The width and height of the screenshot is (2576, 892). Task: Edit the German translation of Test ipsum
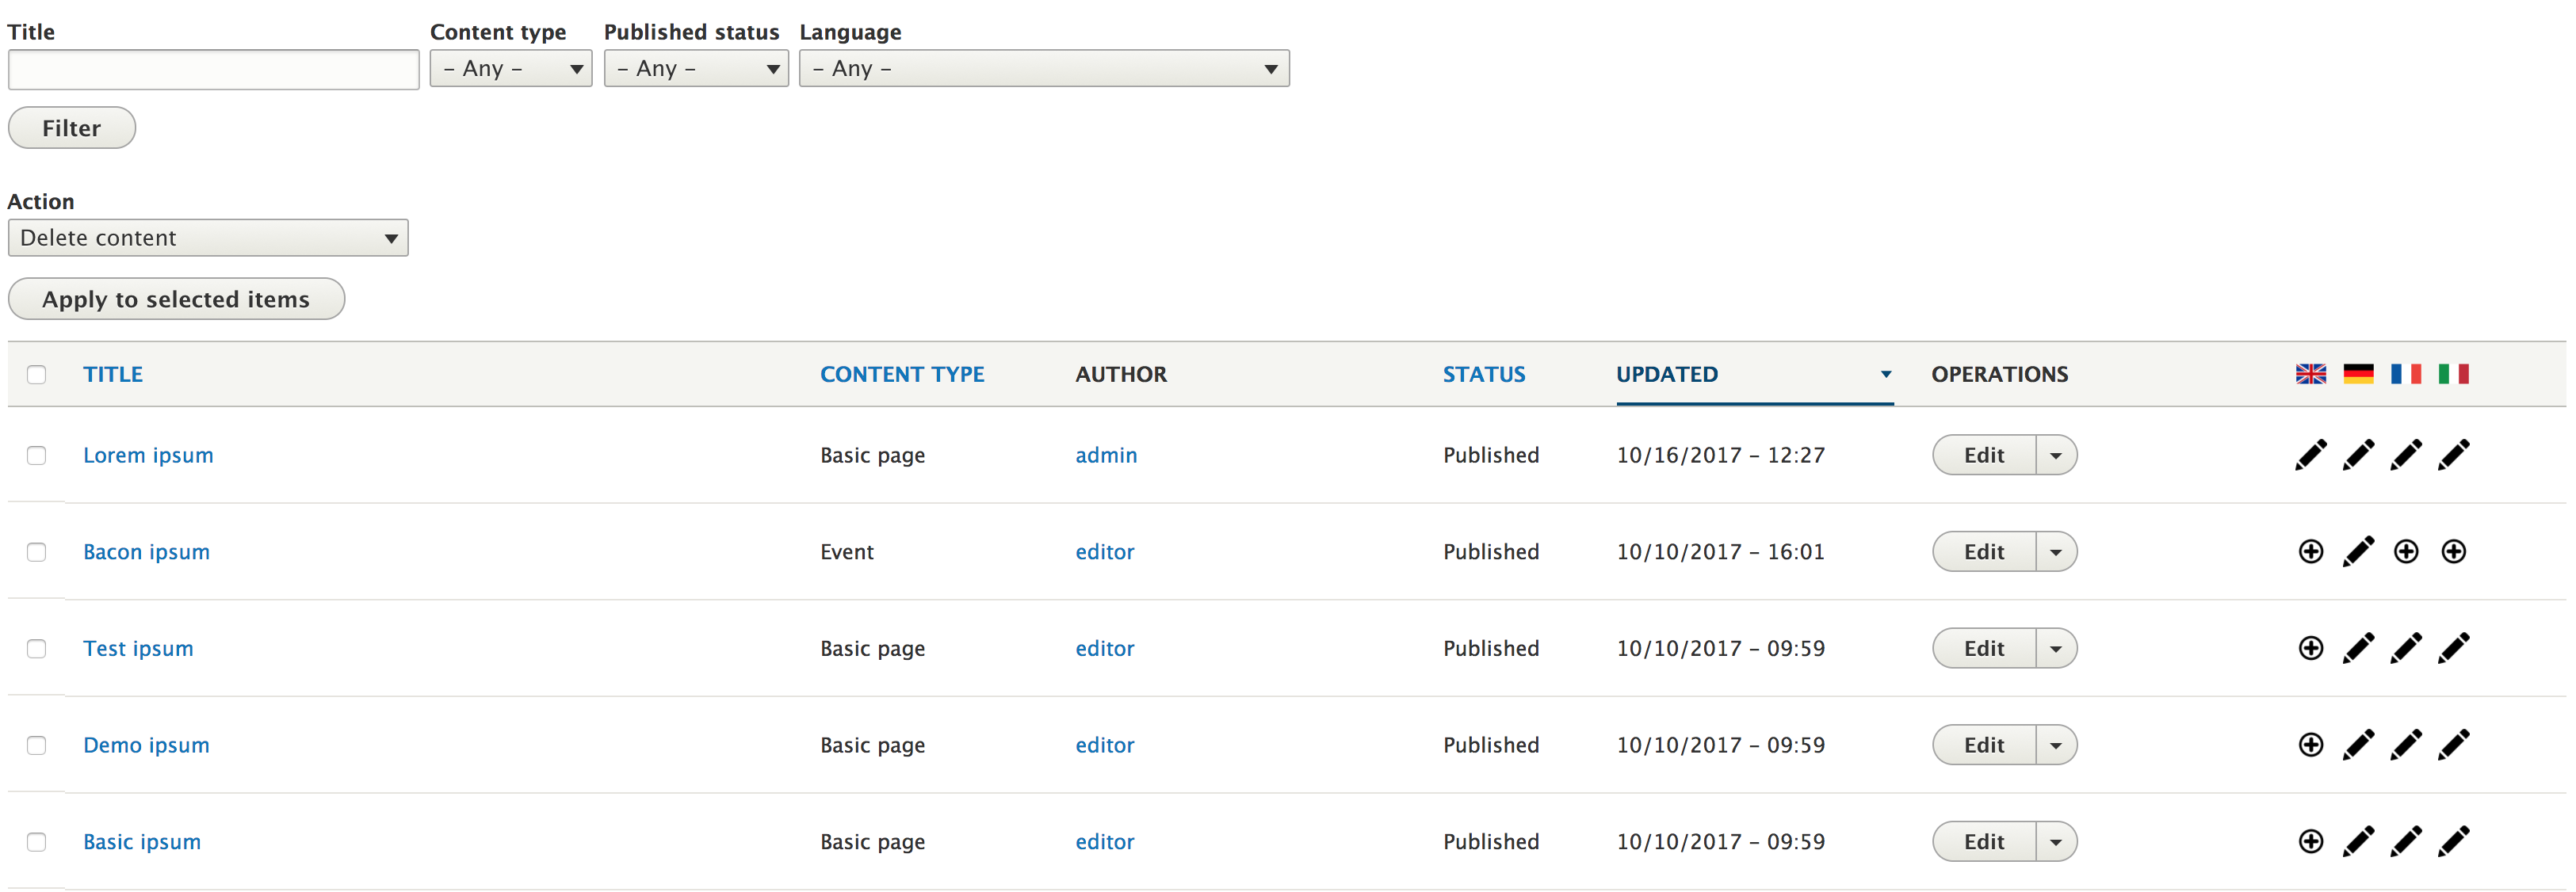[x=2359, y=648]
